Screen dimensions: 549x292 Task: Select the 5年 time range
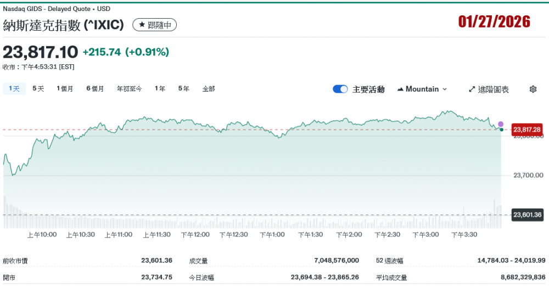[x=183, y=88]
